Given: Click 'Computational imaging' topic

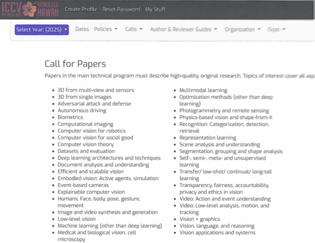Looking at the screenshot, I should coord(85,124).
